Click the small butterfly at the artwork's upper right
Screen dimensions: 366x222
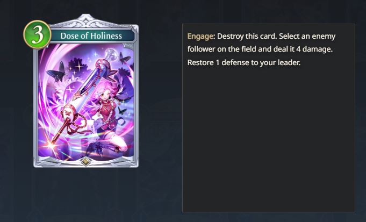pos(124,59)
